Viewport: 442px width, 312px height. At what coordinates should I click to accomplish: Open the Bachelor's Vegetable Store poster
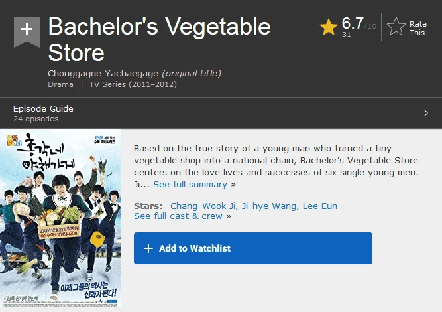click(60, 218)
